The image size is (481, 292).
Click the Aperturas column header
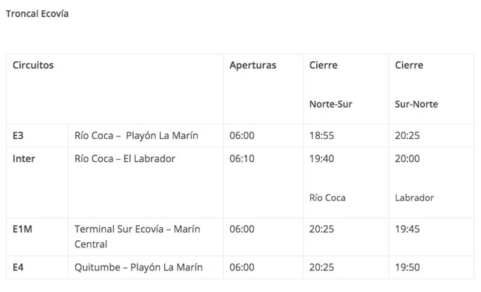(x=253, y=65)
